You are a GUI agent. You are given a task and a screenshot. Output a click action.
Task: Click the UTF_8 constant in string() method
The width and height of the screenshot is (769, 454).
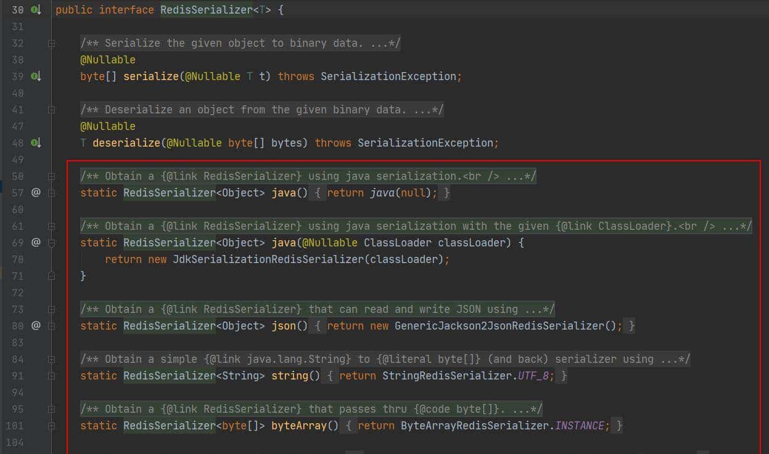click(532, 375)
